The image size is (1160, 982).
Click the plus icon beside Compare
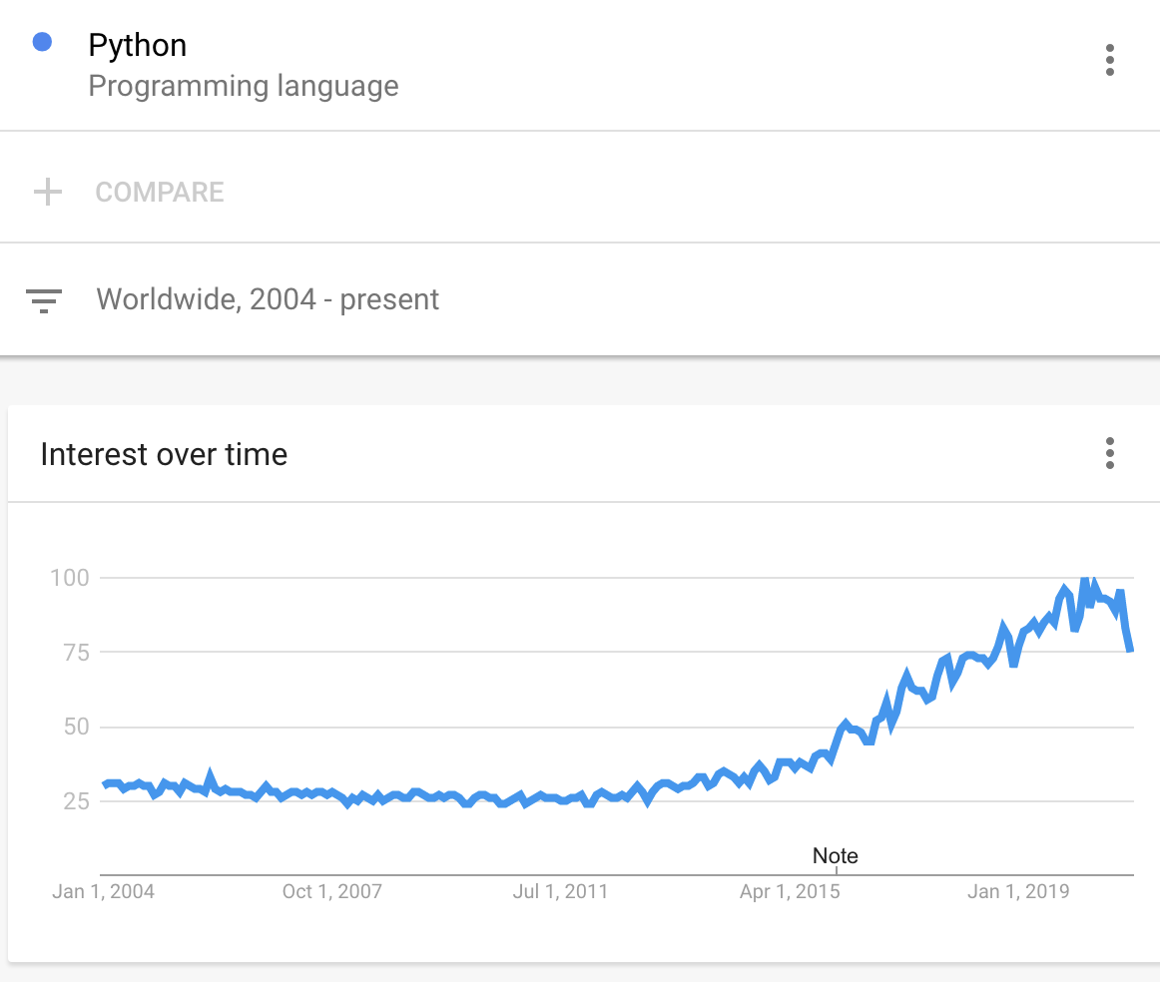tap(48, 192)
